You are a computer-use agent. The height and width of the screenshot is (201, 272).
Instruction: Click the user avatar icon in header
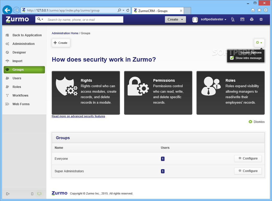coord(195,20)
